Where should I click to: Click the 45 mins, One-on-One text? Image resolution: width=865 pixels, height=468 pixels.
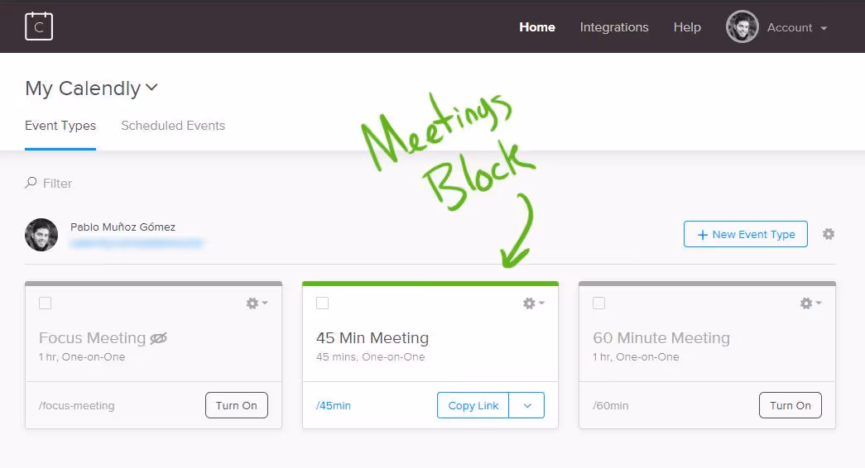pyautogui.click(x=371, y=357)
